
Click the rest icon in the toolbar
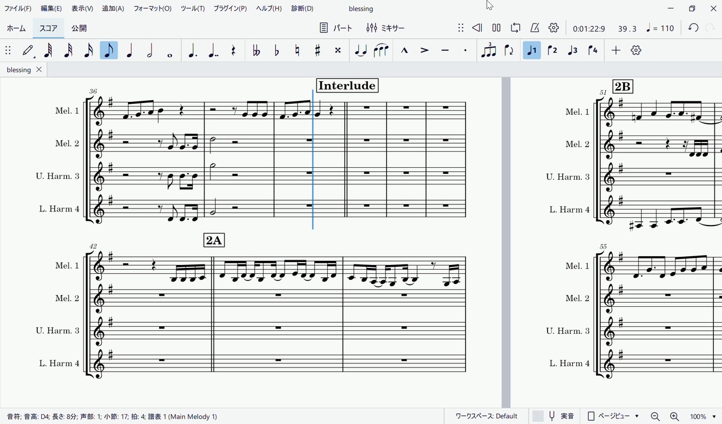(233, 51)
